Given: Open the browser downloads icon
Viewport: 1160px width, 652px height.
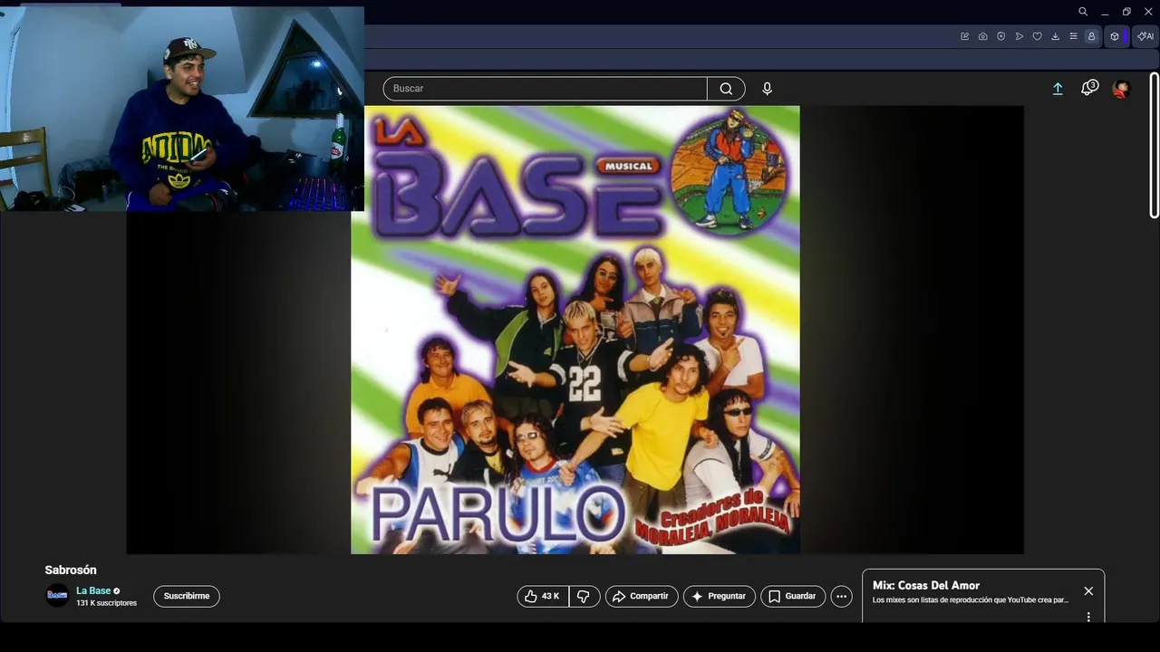Looking at the screenshot, I should tap(1055, 36).
